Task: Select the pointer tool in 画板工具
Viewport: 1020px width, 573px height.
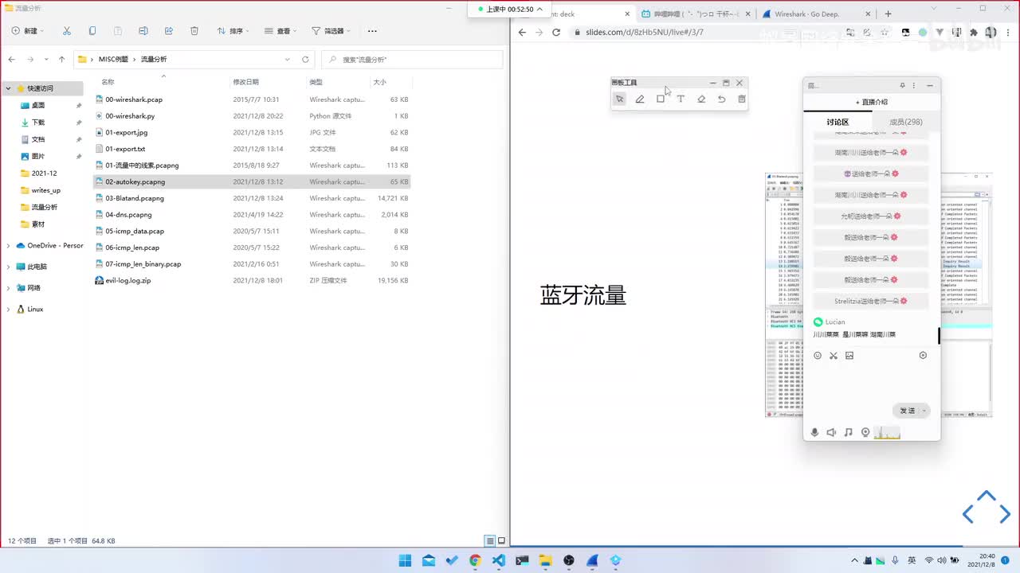Action: click(x=619, y=99)
